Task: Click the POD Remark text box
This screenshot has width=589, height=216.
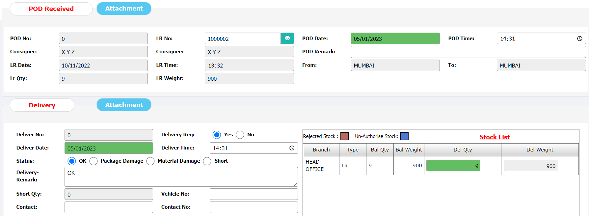Action: (468, 52)
